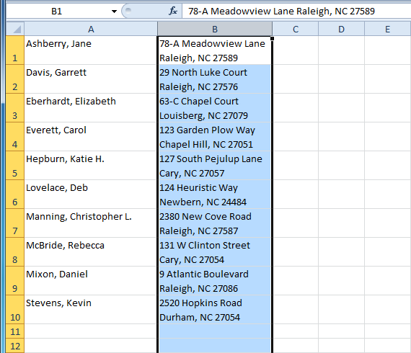This screenshot has width=411, height=353.
Task: Select column C header
Action: click(296, 29)
